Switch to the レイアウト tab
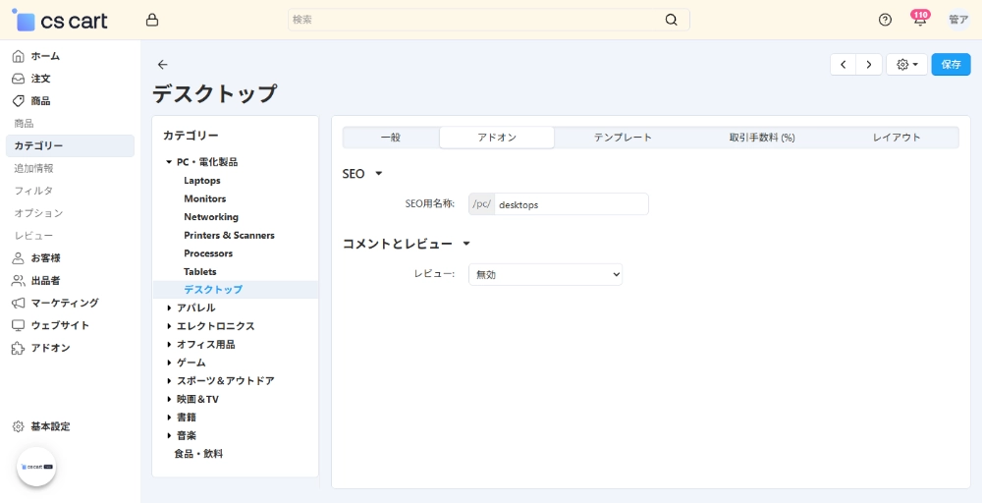The image size is (982, 503). [896, 138]
